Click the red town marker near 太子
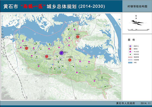This screenshot has height=107, width=152. click(x=70, y=60)
